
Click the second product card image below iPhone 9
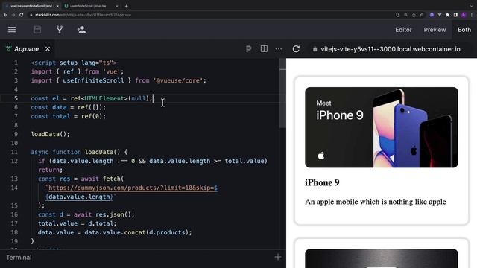coord(382,258)
